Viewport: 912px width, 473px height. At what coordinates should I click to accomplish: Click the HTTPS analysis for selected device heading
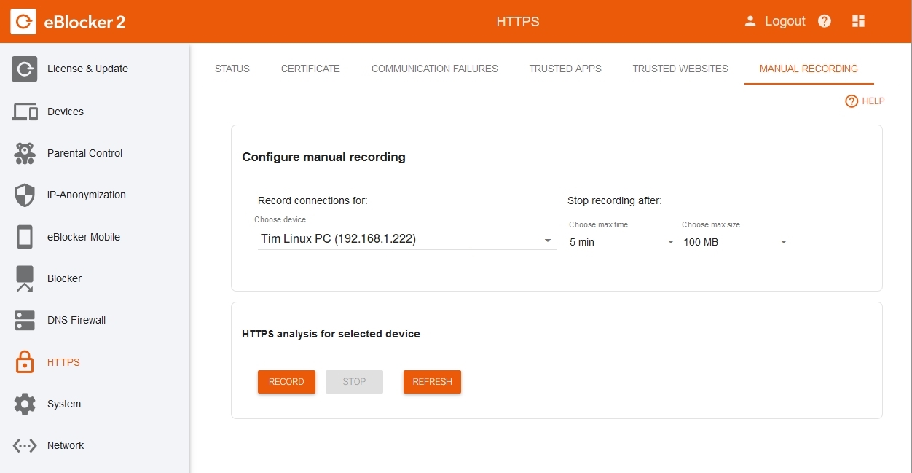click(331, 334)
